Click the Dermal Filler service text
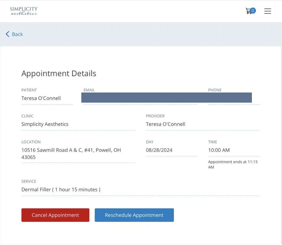Image resolution: width=282 pixels, height=245 pixels. point(61,189)
